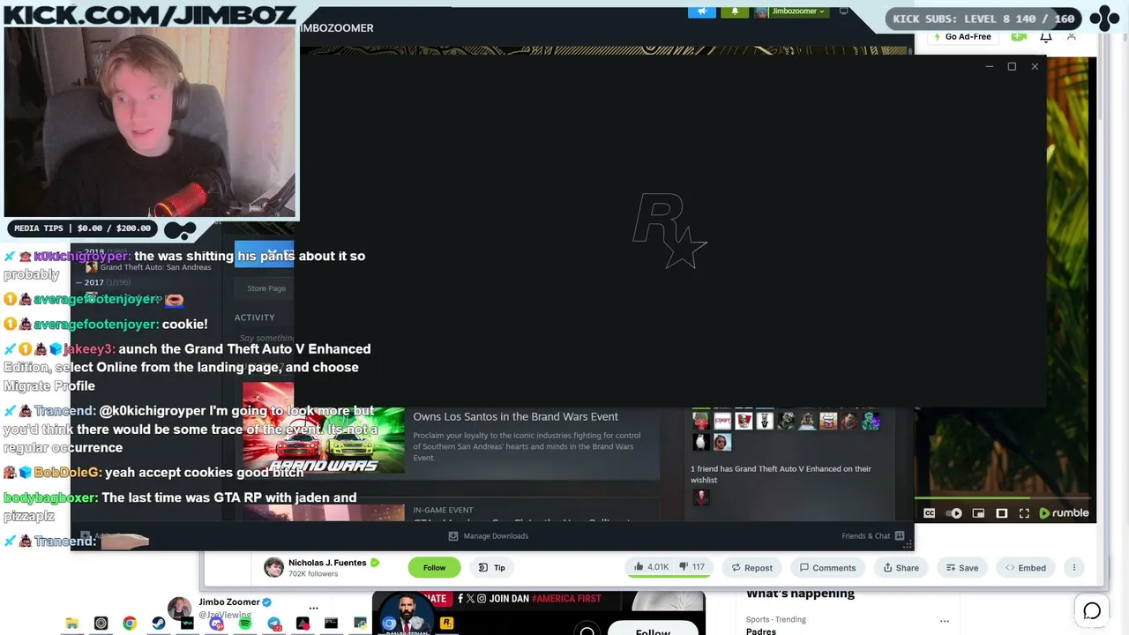Open the more options menu beside Embed
Image resolution: width=1129 pixels, height=635 pixels.
click(1074, 568)
